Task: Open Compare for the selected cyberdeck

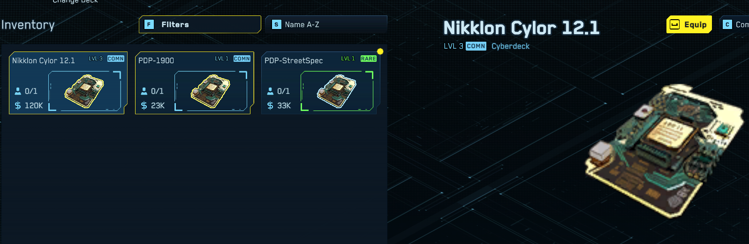Action: pyautogui.click(x=734, y=24)
